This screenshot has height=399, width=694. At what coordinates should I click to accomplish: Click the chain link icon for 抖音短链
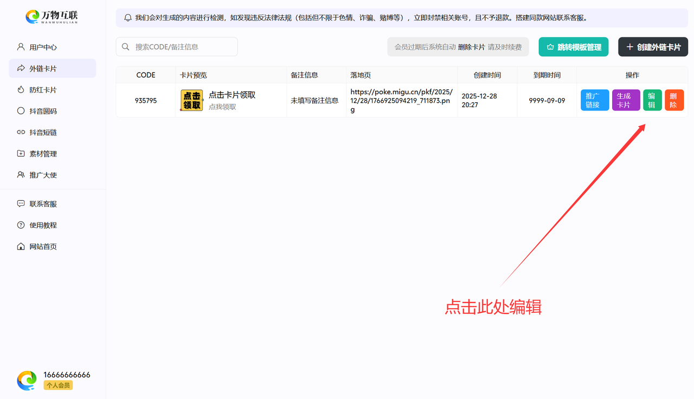tap(21, 132)
